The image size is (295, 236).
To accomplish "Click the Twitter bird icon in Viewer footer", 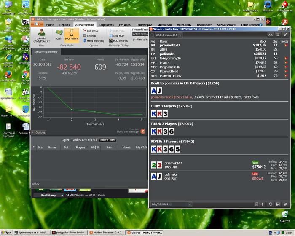I will coord(285,204).
